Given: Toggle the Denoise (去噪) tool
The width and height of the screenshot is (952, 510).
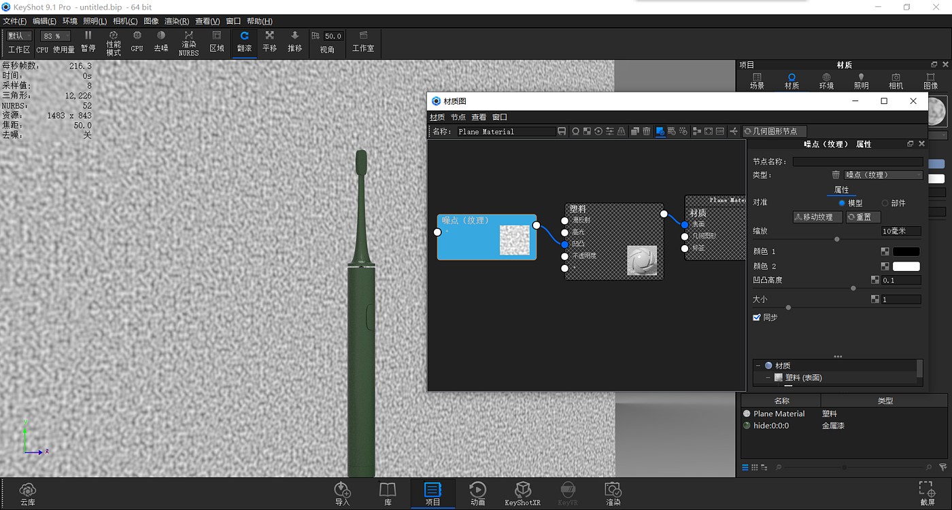Looking at the screenshot, I should tap(161, 41).
